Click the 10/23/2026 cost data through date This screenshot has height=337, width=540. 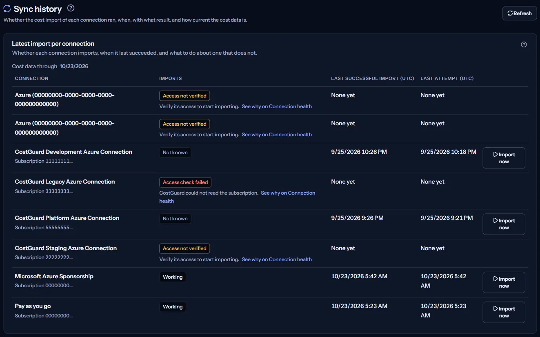[x=74, y=66]
